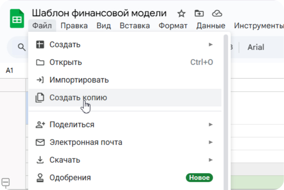This screenshot has height=190, width=284.
Task: Click the file menu vertical scrollbar
Action: tap(226, 103)
